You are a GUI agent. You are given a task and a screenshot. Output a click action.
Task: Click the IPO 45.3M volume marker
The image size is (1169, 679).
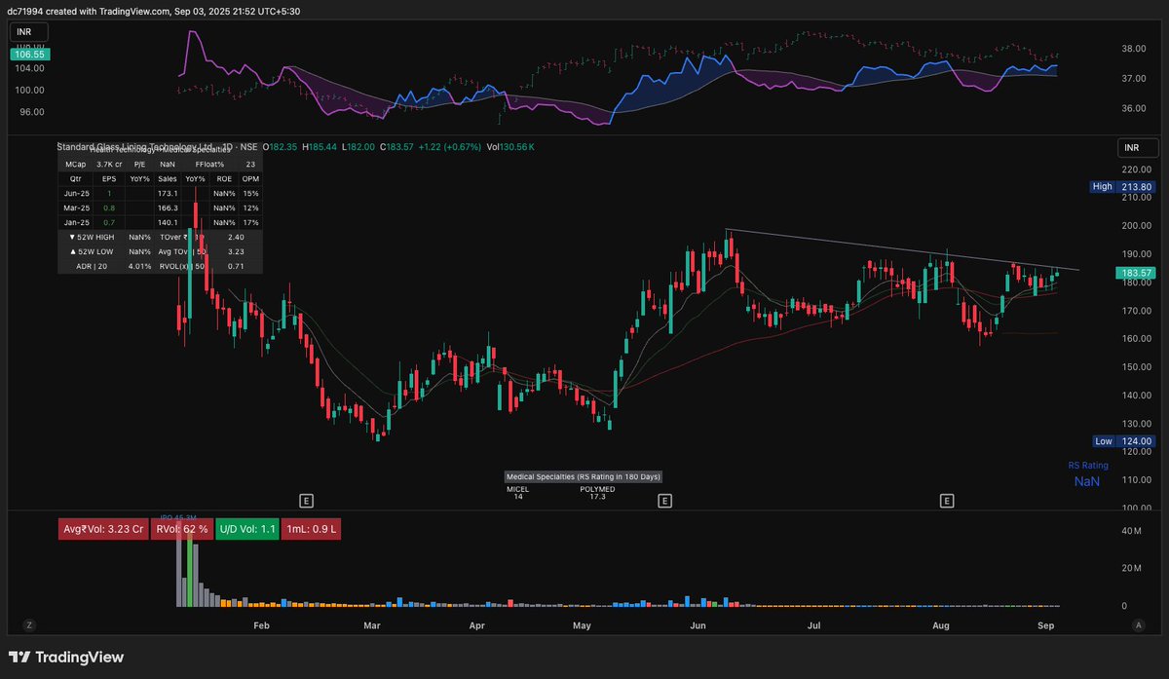pos(177,516)
